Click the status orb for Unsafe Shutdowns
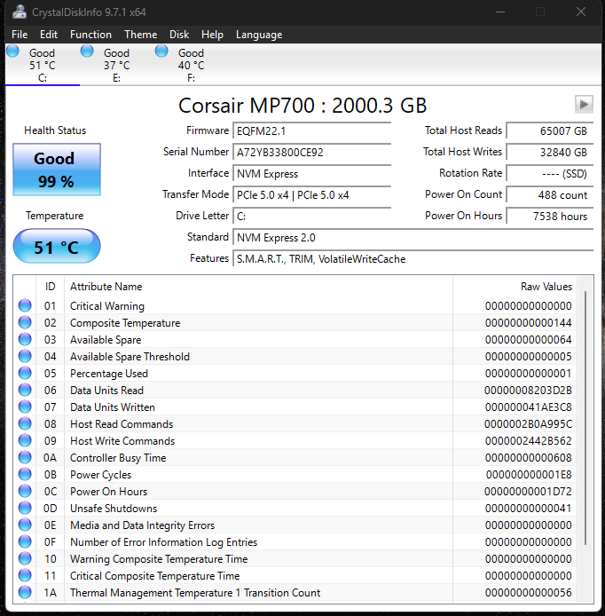This screenshot has width=605, height=616. click(x=25, y=509)
